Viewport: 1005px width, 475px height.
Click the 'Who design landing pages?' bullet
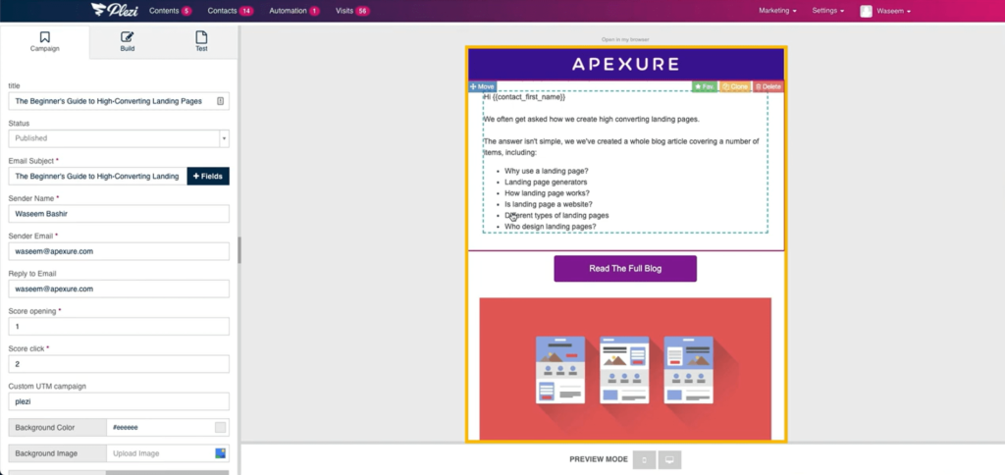[x=550, y=227]
